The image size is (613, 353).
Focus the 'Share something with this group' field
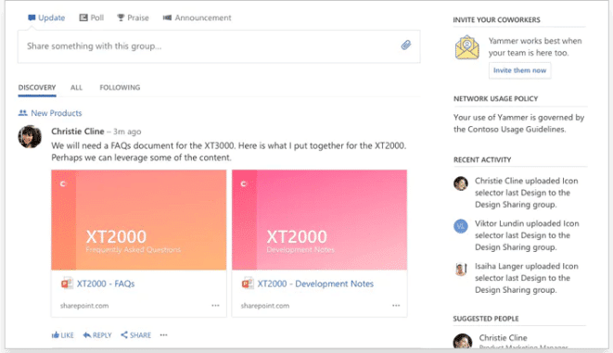point(219,46)
